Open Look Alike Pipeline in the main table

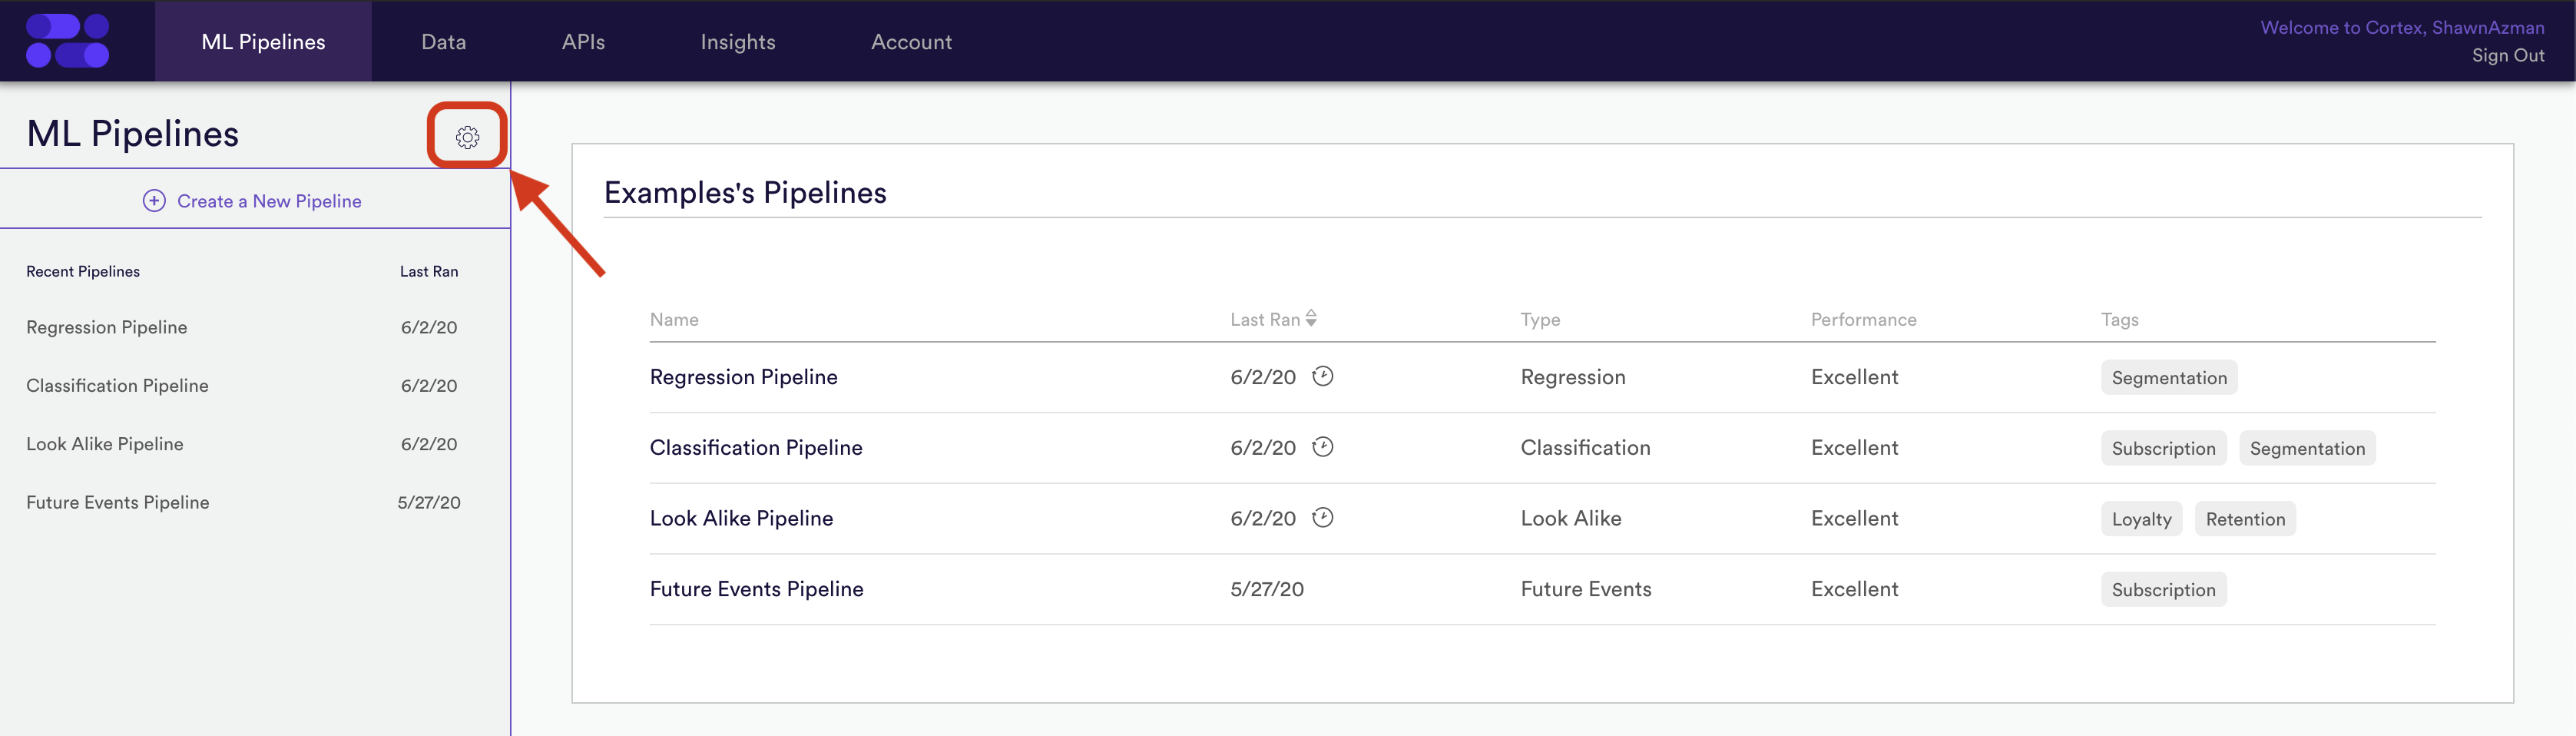pos(741,518)
